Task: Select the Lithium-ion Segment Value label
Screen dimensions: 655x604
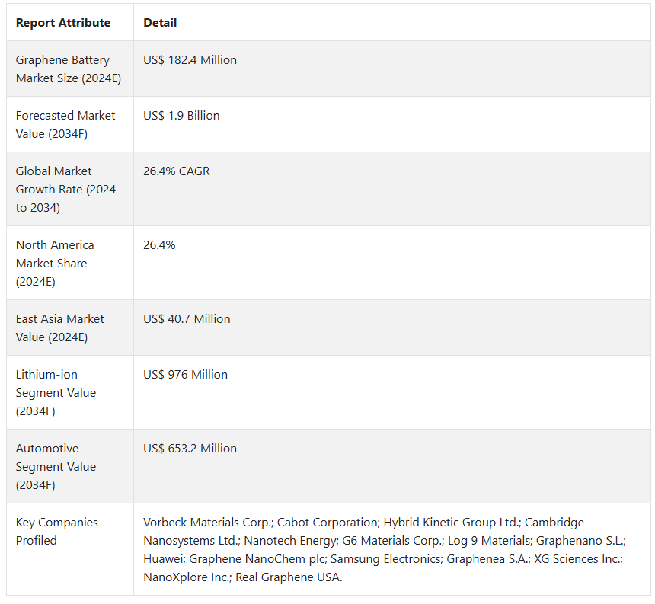Action: (56, 392)
